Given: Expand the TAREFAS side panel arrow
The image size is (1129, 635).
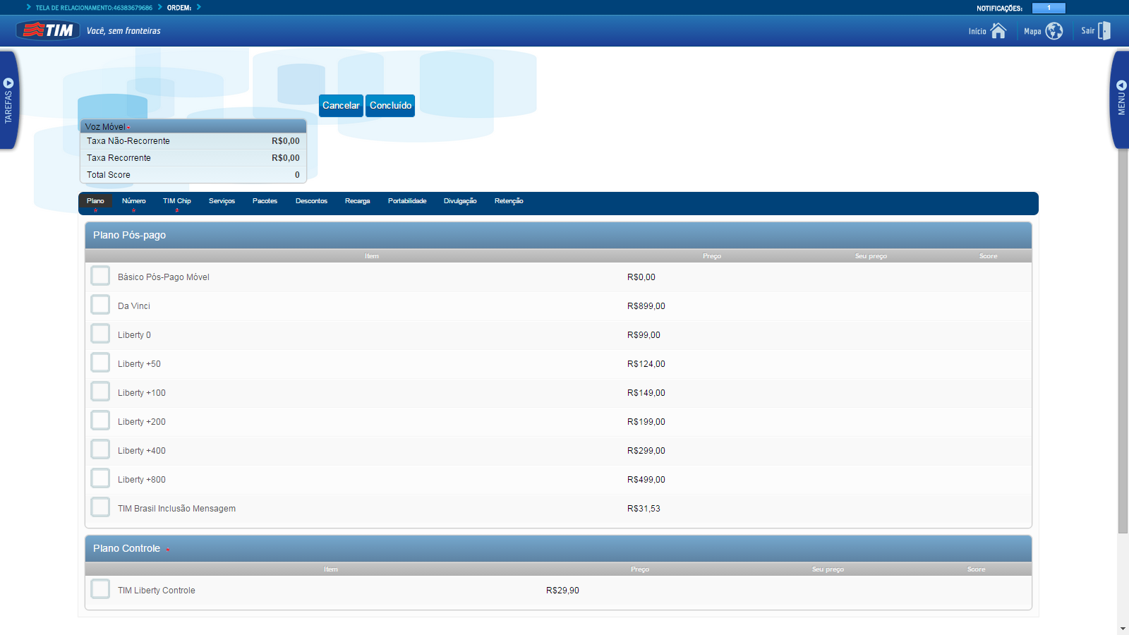Looking at the screenshot, I should (8, 83).
